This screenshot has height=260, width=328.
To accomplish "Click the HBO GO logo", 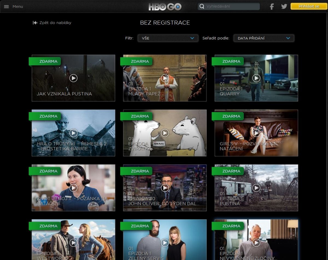I will (x=165, y=7).
